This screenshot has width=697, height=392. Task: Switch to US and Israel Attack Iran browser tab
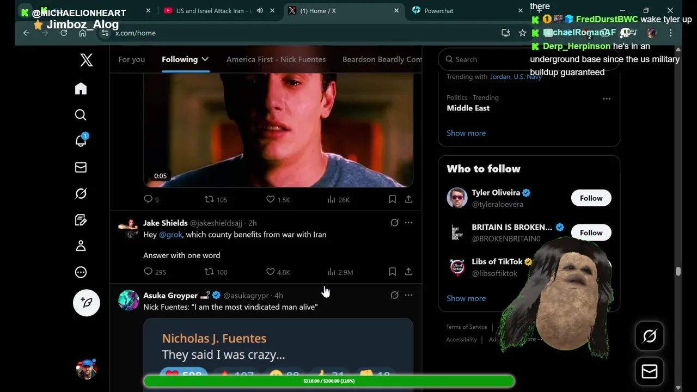[x=213, y=11]
